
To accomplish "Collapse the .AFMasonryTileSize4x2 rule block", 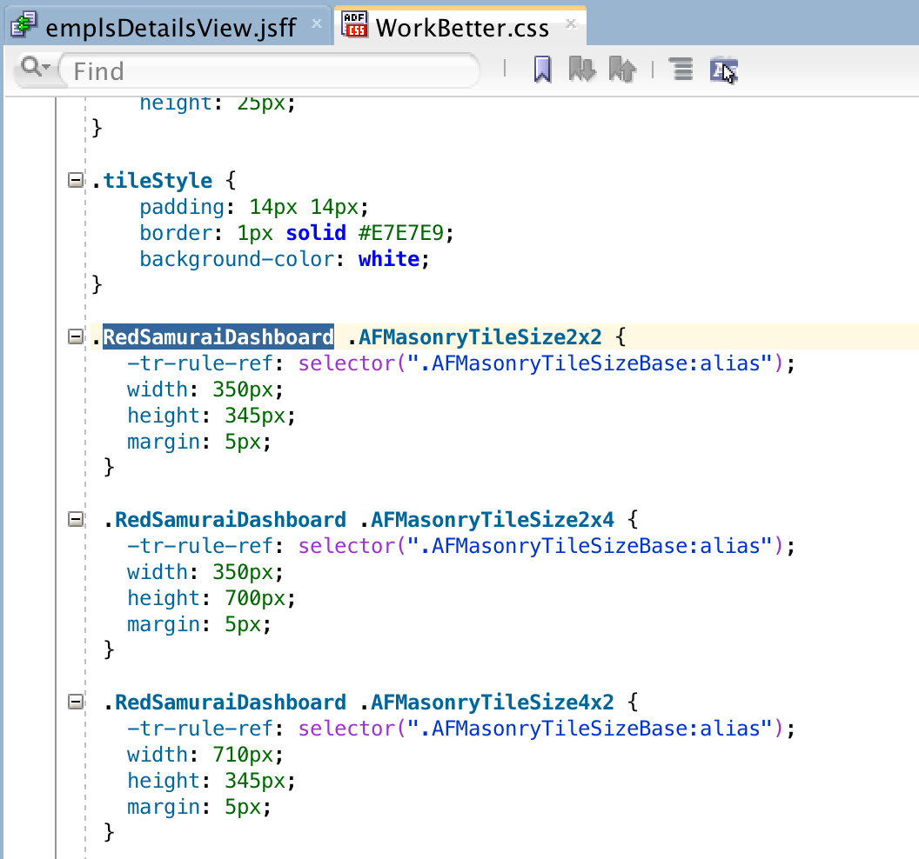I will [x=75, y=702].
